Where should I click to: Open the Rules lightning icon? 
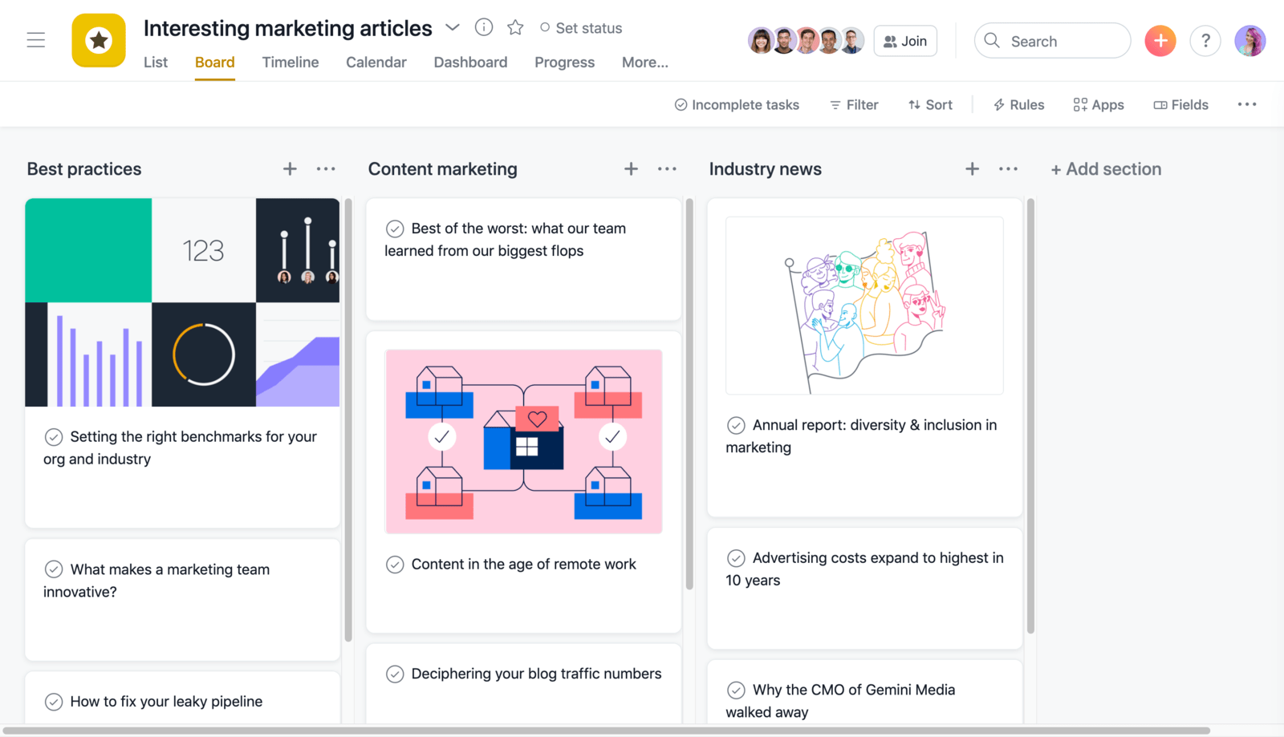point(1018,105)
